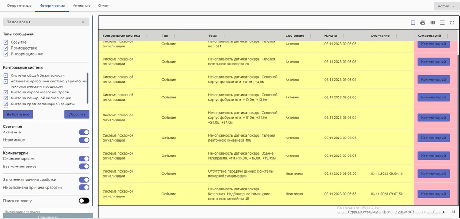This screenshot has height=219, width=460.
Task: Uncheck Система пожарной сигнализации checkbox
Action: (6, 98)
